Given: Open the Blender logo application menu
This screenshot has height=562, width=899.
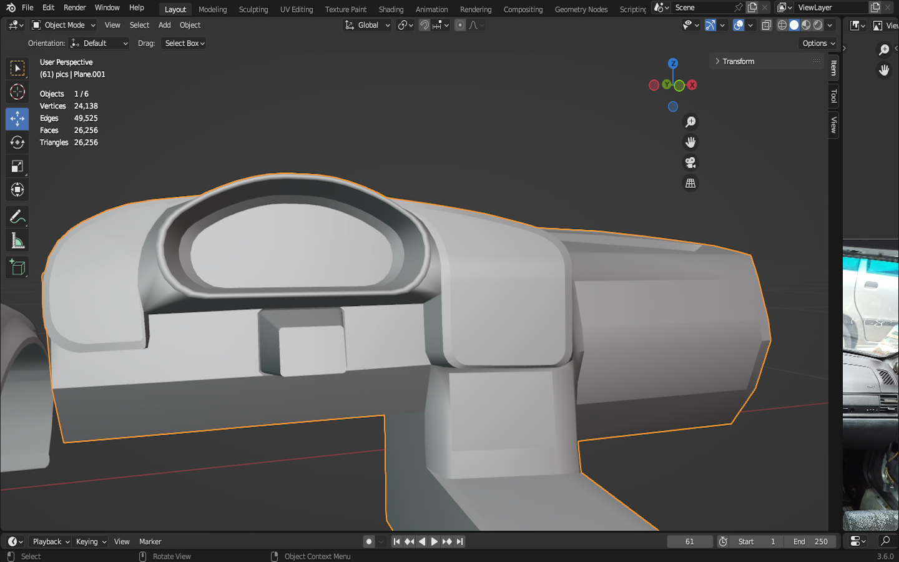Looking at the screenshot, I should (x=11, y=7).
